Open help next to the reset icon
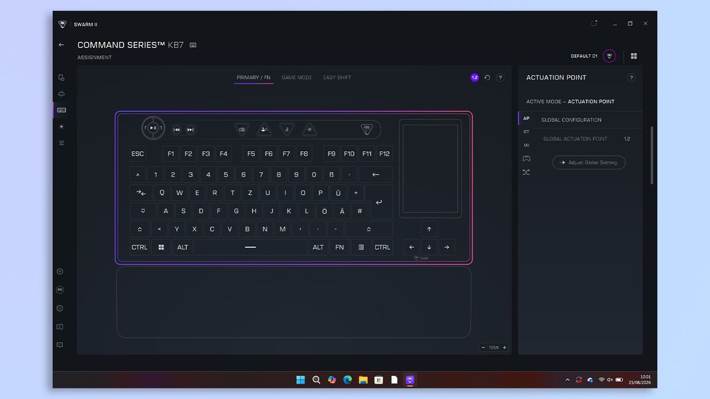The image size is (710, 399). click(500, 77)
